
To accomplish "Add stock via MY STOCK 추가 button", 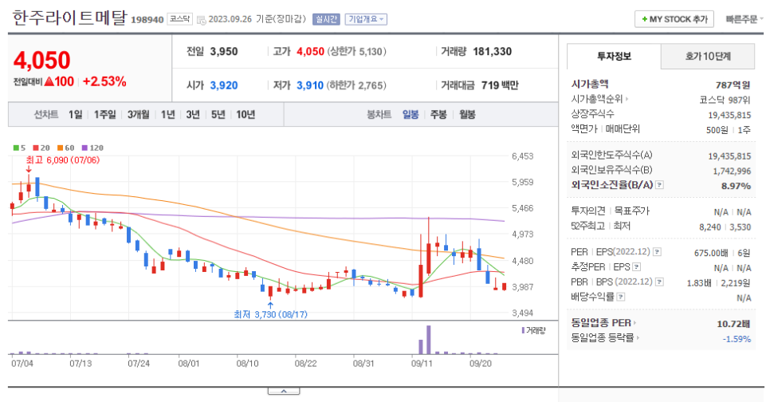I will pos(674,19).
